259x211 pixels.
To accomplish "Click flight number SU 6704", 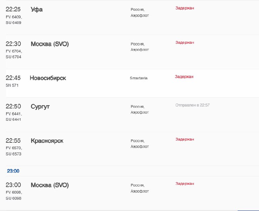I will pyautogui.click(x=14, y=57).
